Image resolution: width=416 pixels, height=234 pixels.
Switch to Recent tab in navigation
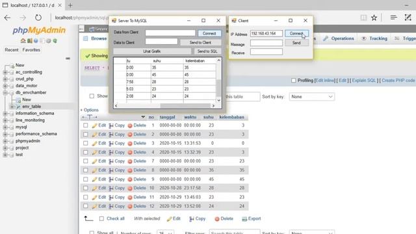(x=12, y=50)
